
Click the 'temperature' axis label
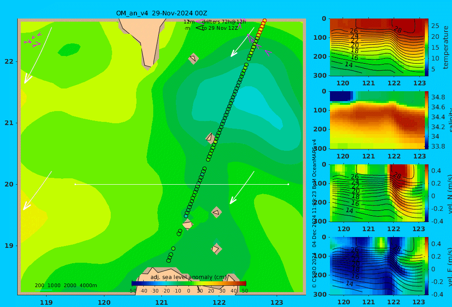(446, 47)
